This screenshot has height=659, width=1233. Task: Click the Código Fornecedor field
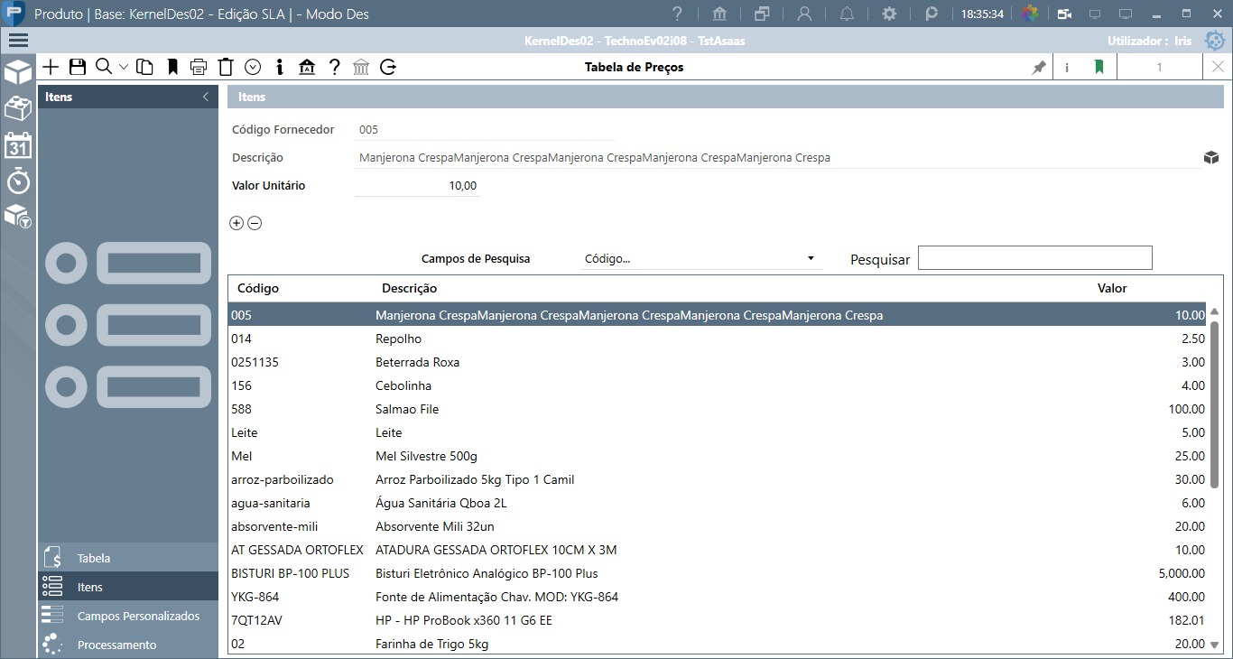click(x=486, y=130)
